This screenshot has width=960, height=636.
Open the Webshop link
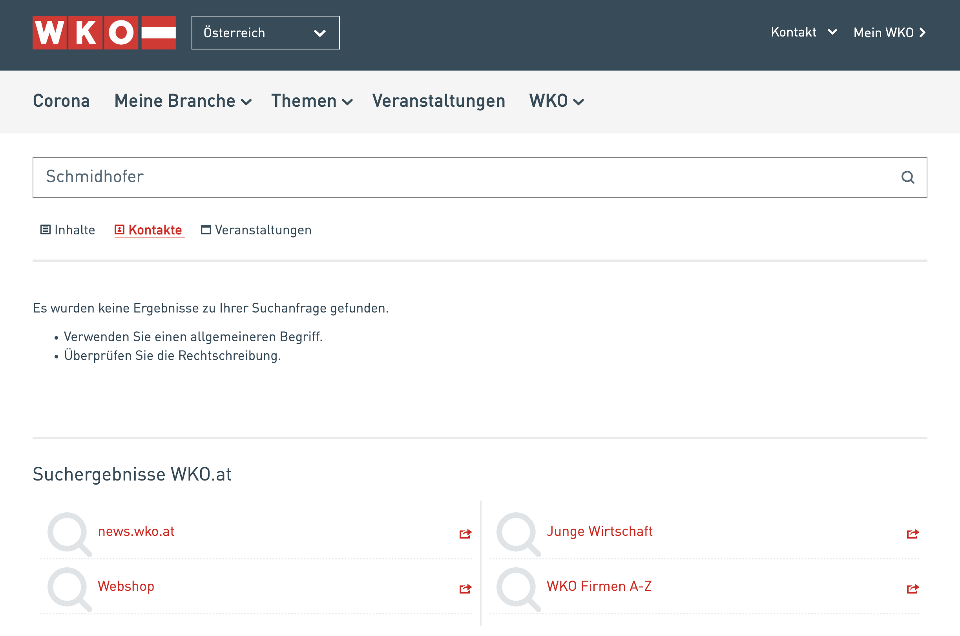126,587
